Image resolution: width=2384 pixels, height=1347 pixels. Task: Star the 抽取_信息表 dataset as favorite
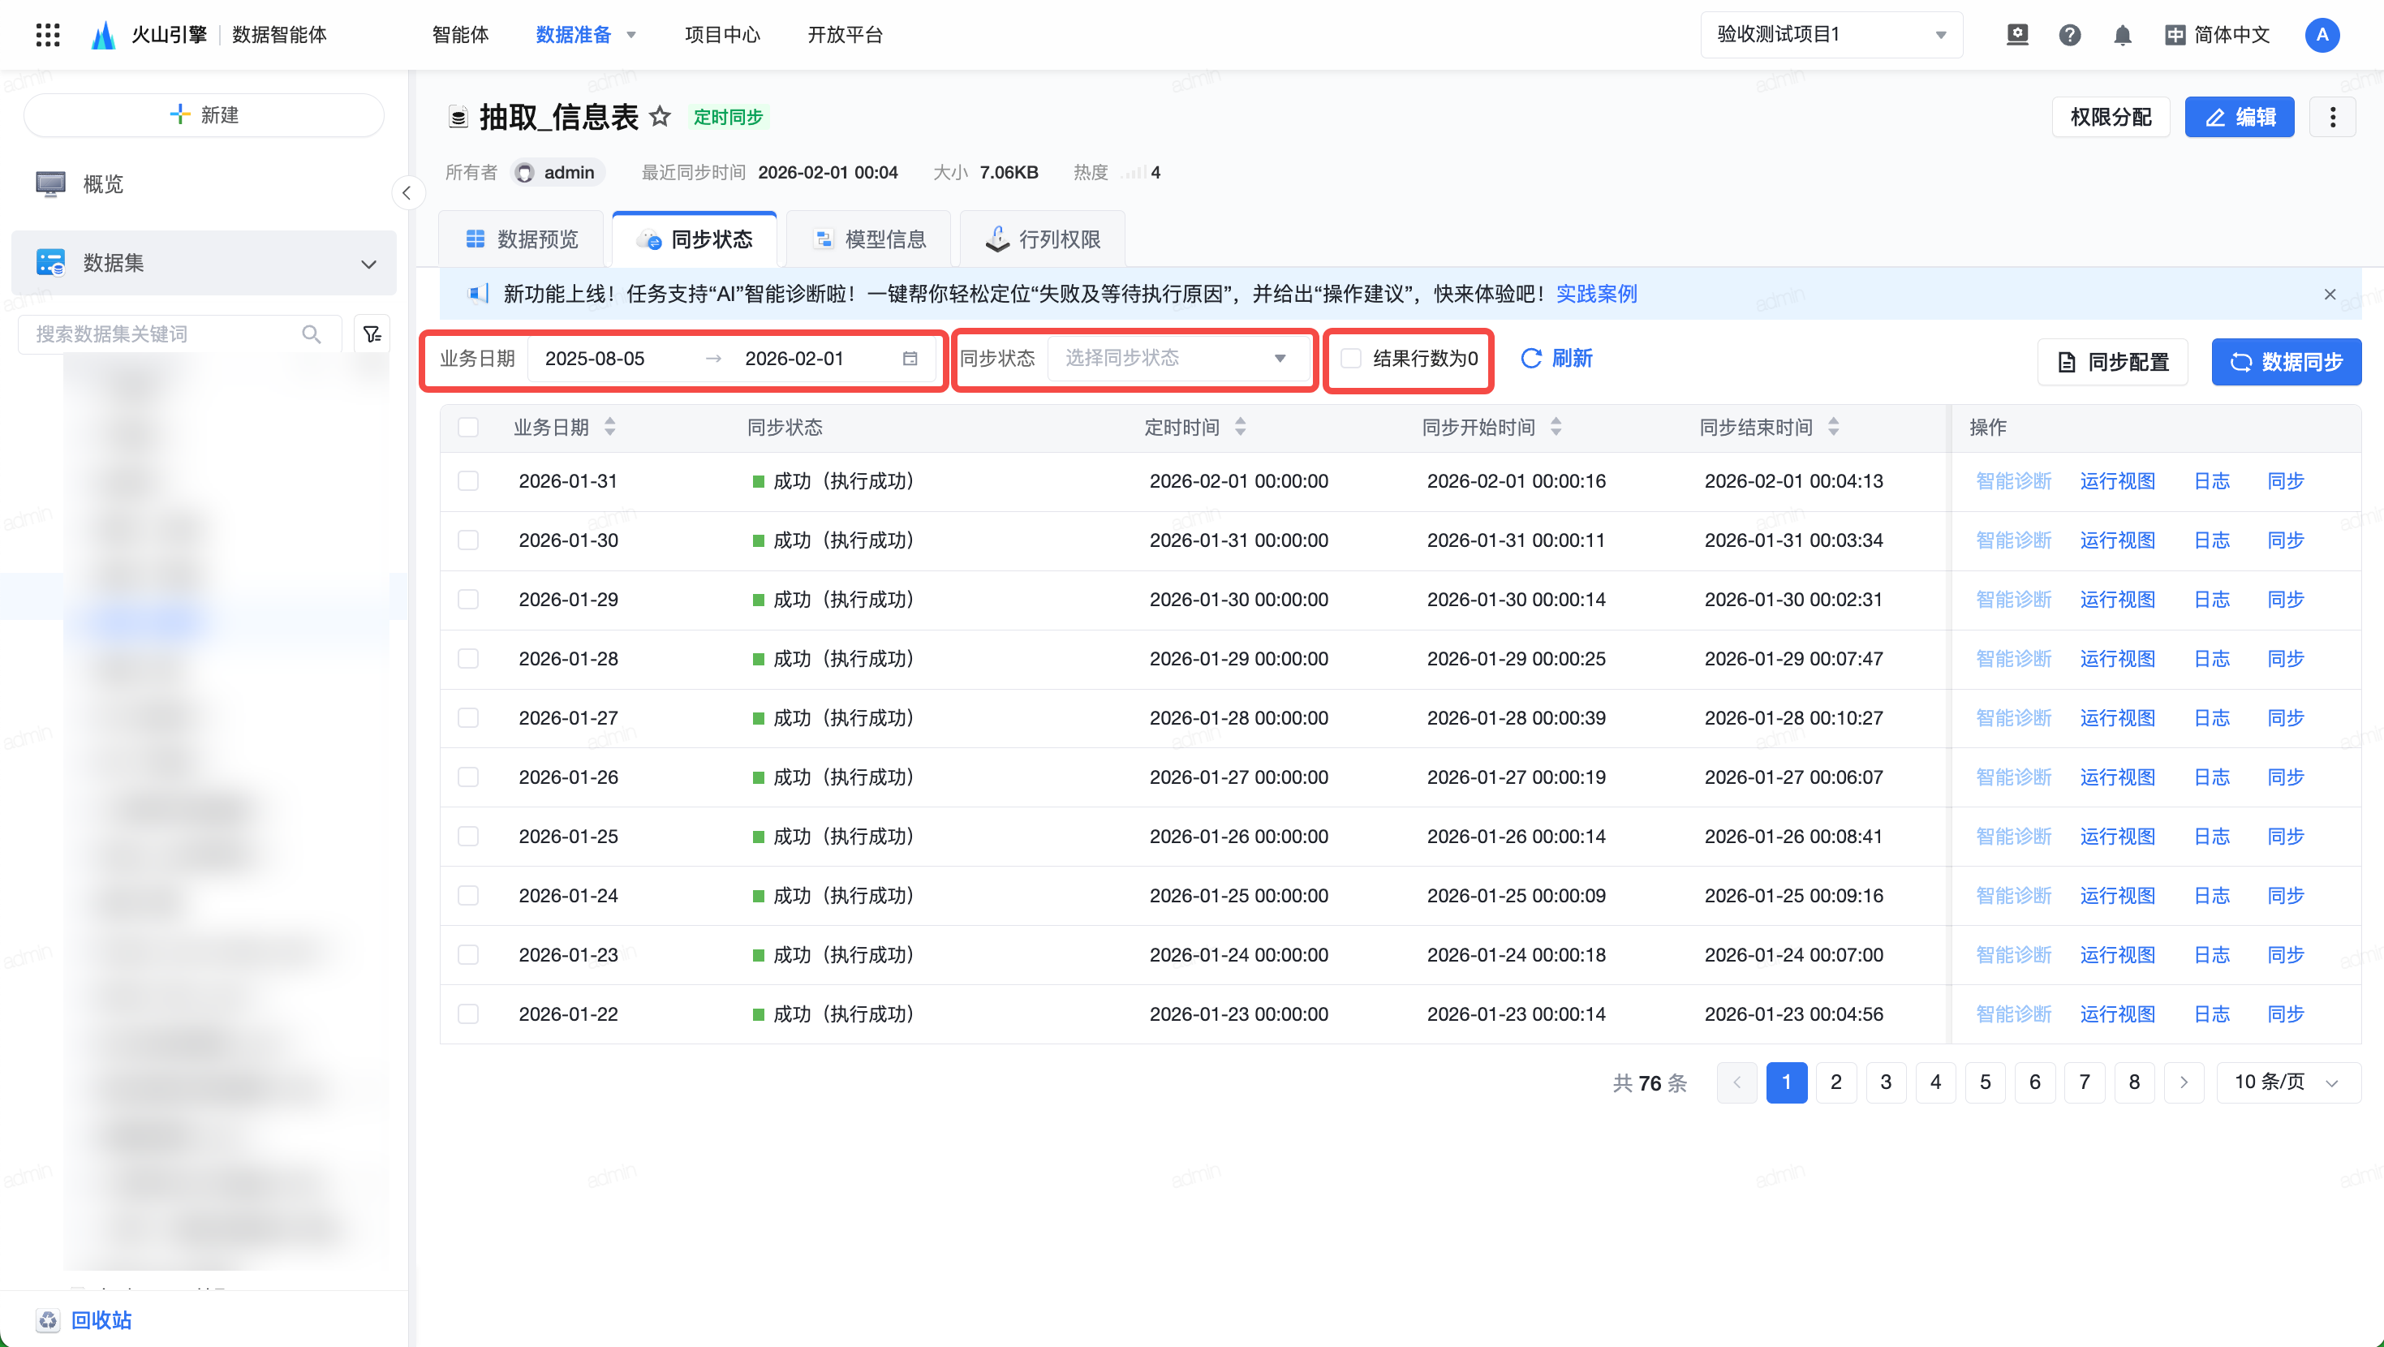point(660,117)
